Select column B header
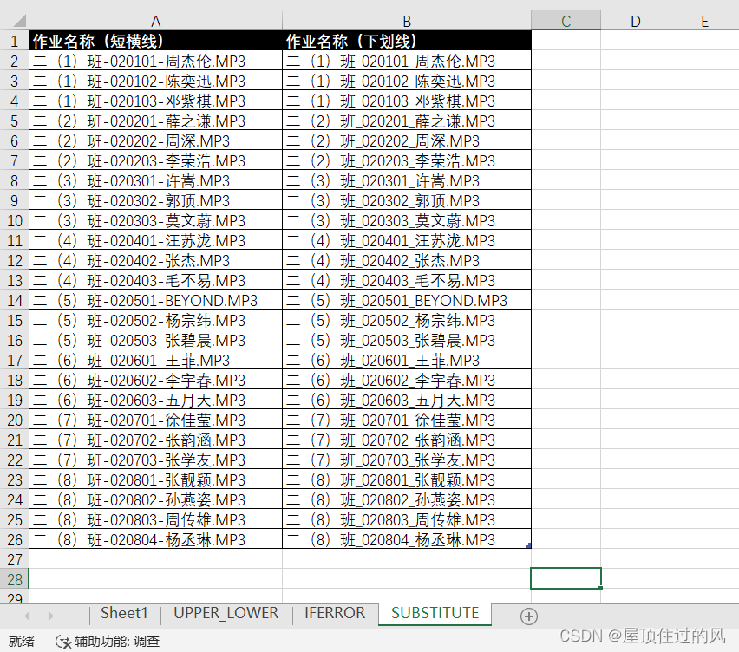This screenshot has width=739, height=652. [407, 21]
